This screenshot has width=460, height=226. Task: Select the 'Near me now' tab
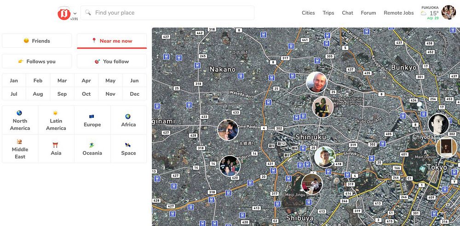(112, 41)
